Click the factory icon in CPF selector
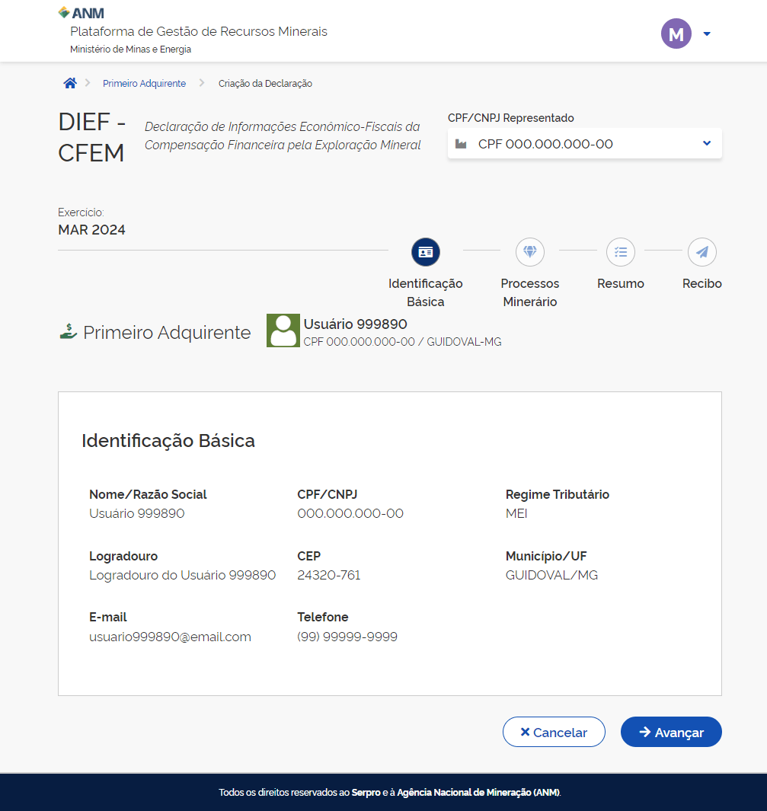The height and width of the screenshot is (811, 767). [461, 144]
